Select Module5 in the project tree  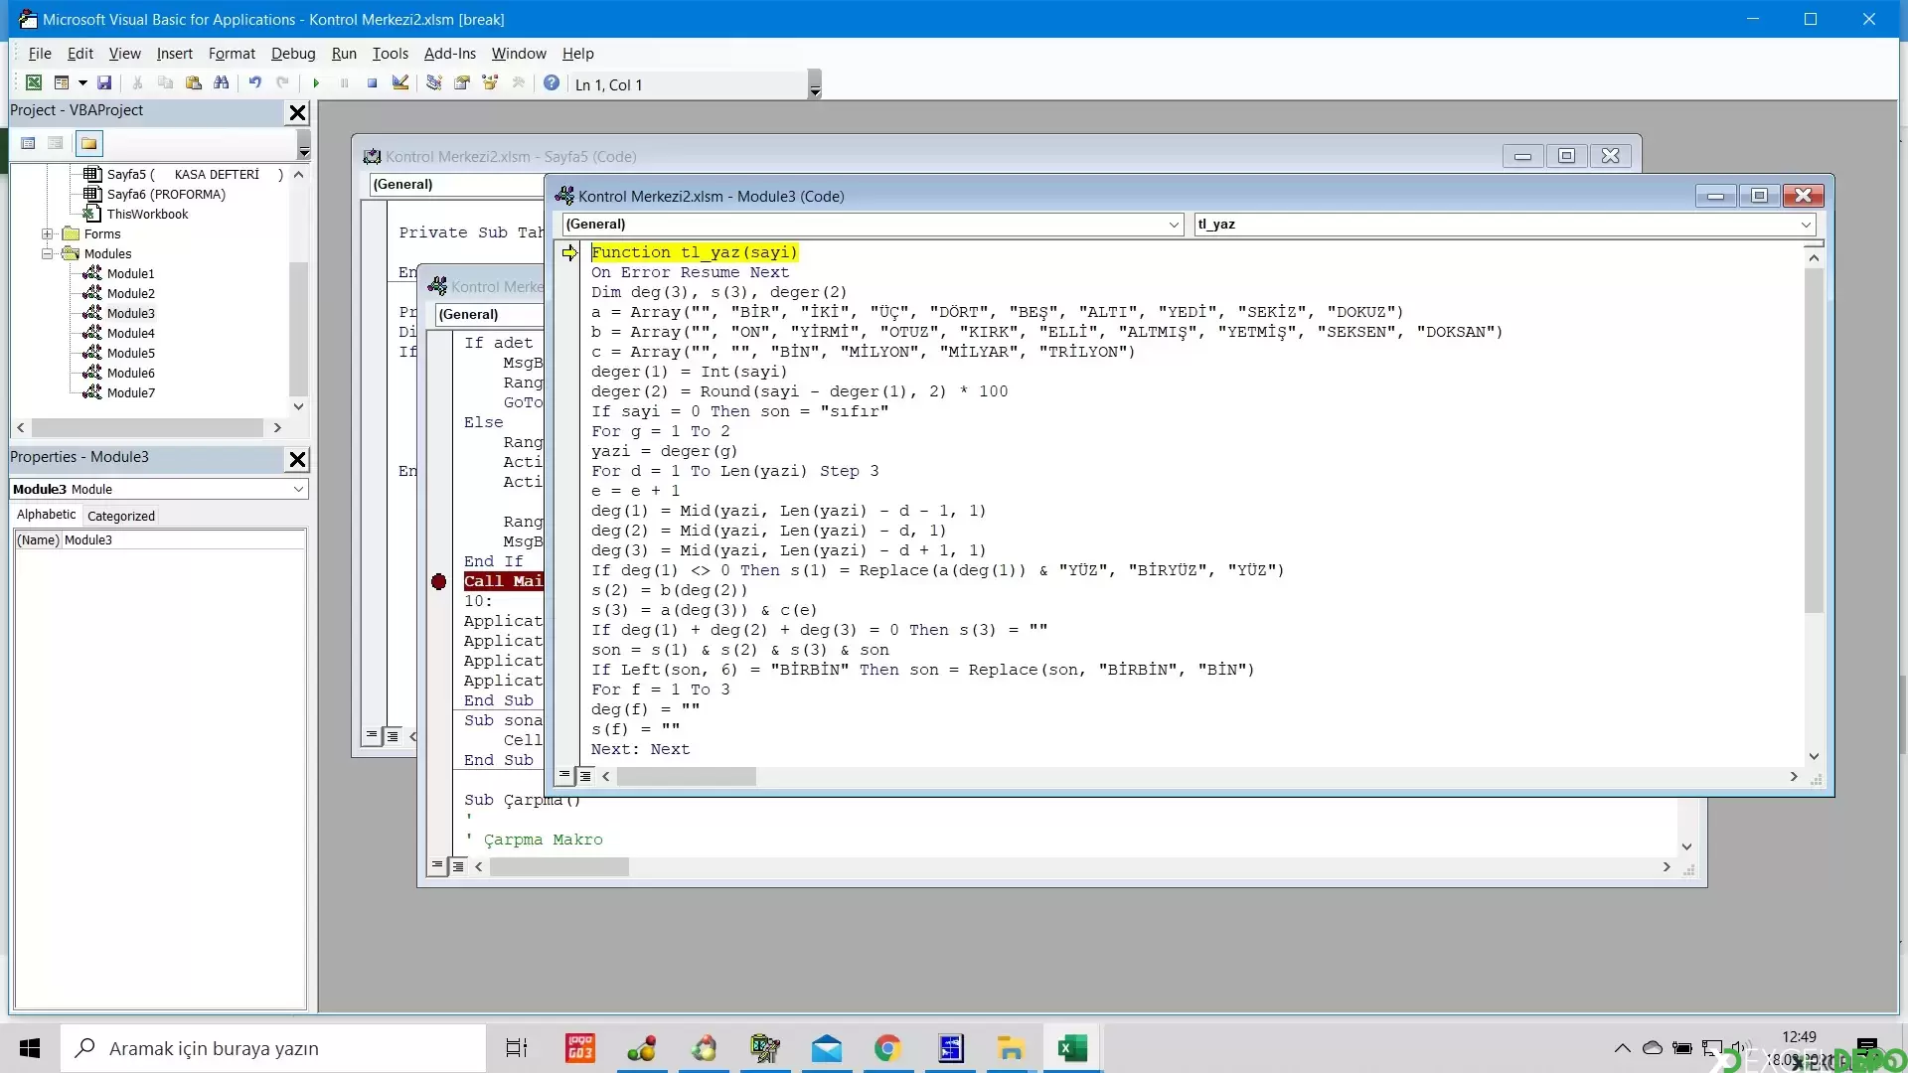click(x=130, y=354)
